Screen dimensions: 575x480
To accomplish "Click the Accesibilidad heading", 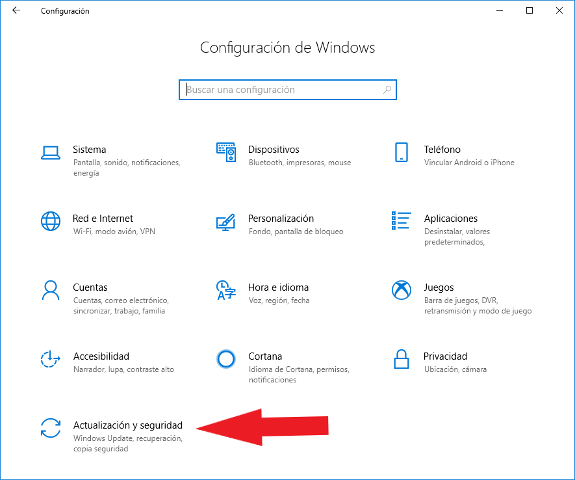I will tap(101, 356).
